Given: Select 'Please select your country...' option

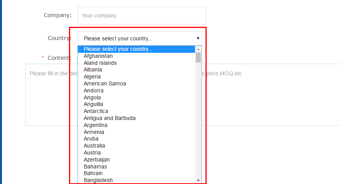Looking at the screenshot, I should tap(118, 49).
